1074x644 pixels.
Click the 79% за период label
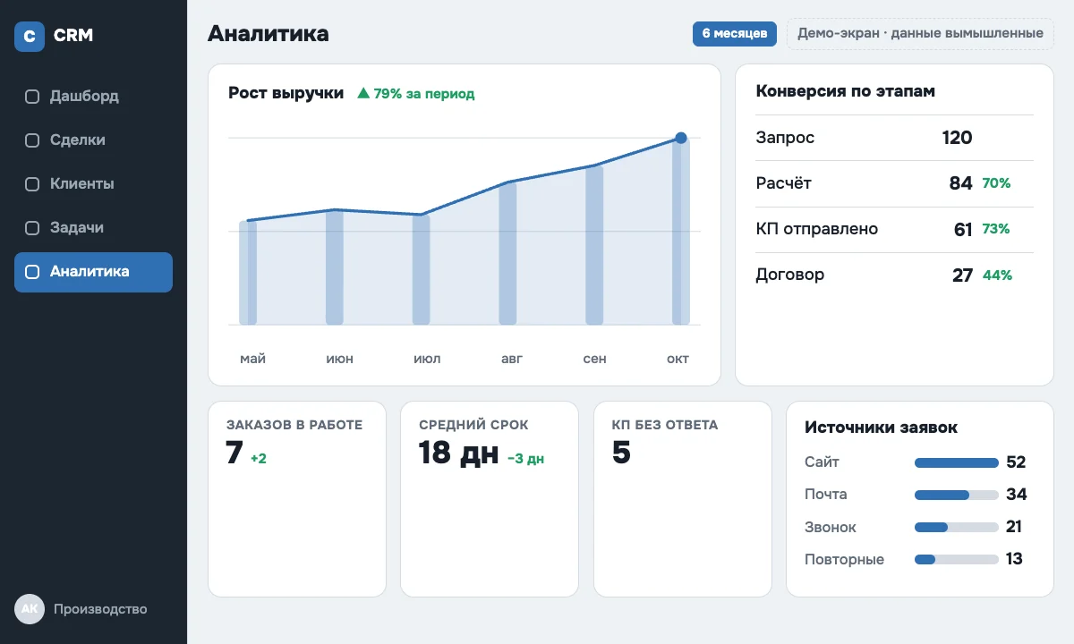424,93
